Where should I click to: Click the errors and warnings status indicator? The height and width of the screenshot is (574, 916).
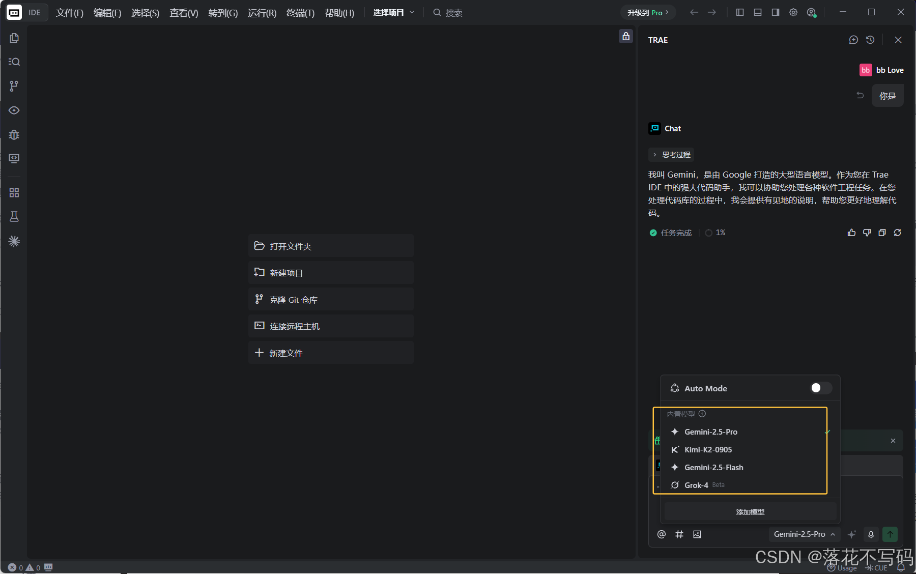tap(24, 567)
